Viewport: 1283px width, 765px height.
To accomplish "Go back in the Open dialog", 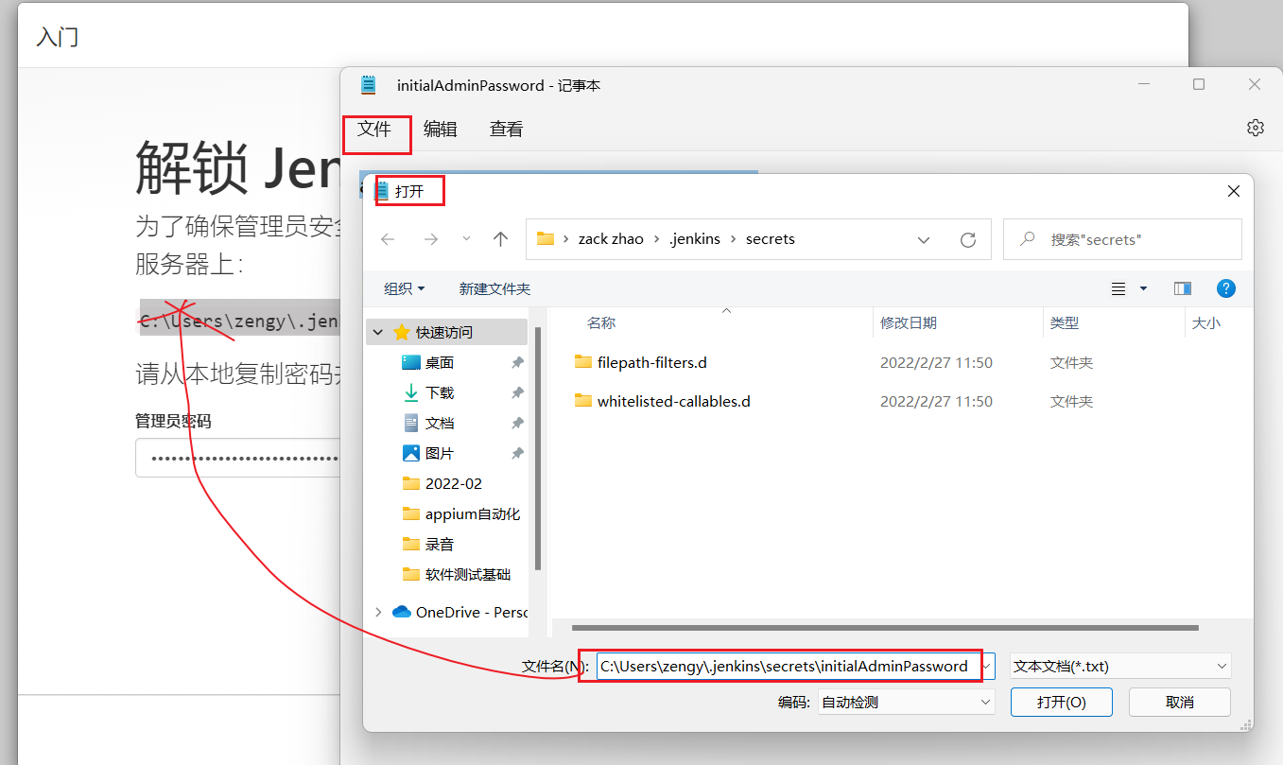I will click(x=388, y=239).
